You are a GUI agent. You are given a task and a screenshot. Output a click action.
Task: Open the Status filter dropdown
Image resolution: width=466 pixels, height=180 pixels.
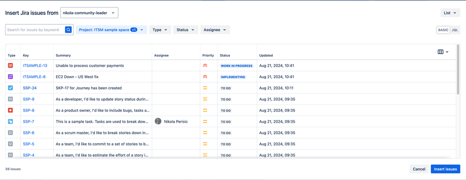185,30
